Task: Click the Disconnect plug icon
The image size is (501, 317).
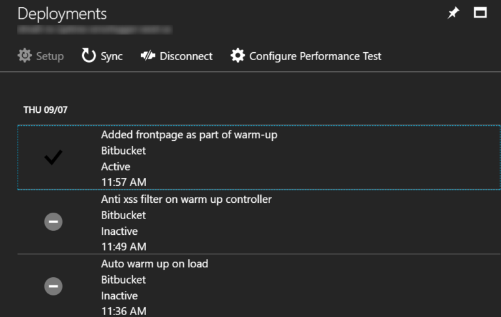Action: click(148, 56)
